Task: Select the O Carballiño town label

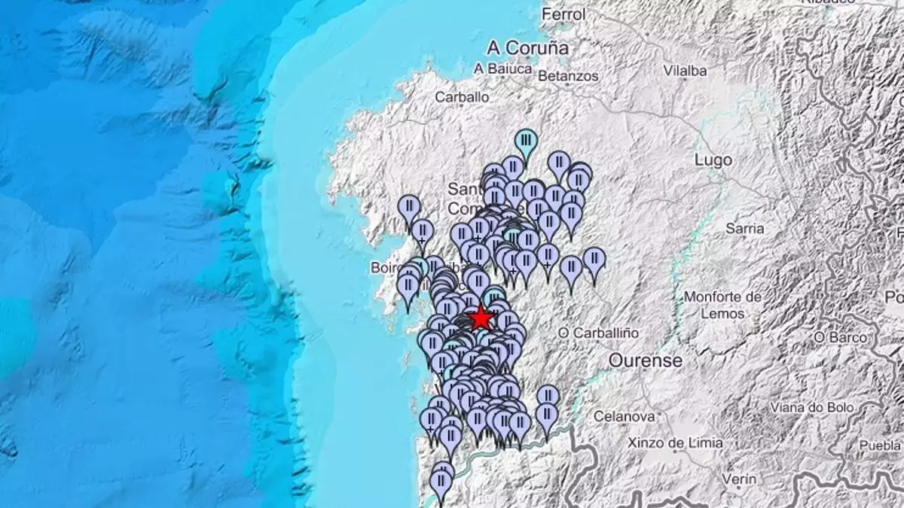Action: tap(600, 333)
